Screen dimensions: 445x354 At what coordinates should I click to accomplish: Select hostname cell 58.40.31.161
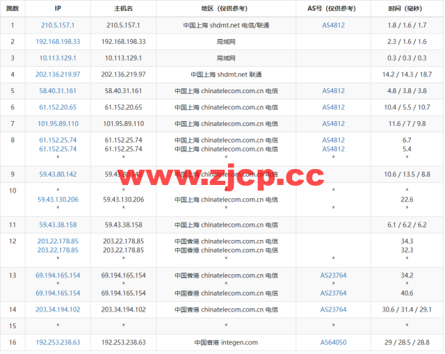pyautogui.click(x=124, y=91)
